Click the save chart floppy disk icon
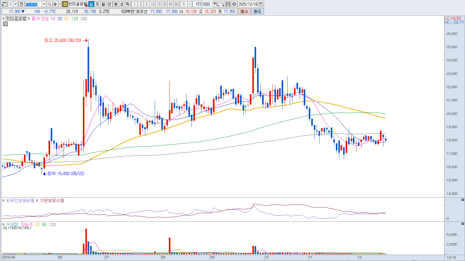This screenshot has width=465, height=261. point(228,4)
